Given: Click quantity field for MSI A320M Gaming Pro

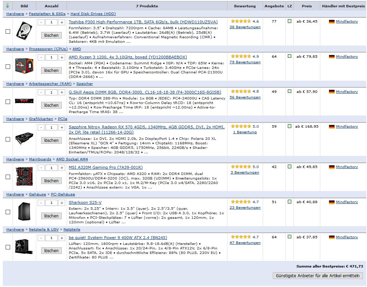Looking at the screenshot, I should [51, 168].
